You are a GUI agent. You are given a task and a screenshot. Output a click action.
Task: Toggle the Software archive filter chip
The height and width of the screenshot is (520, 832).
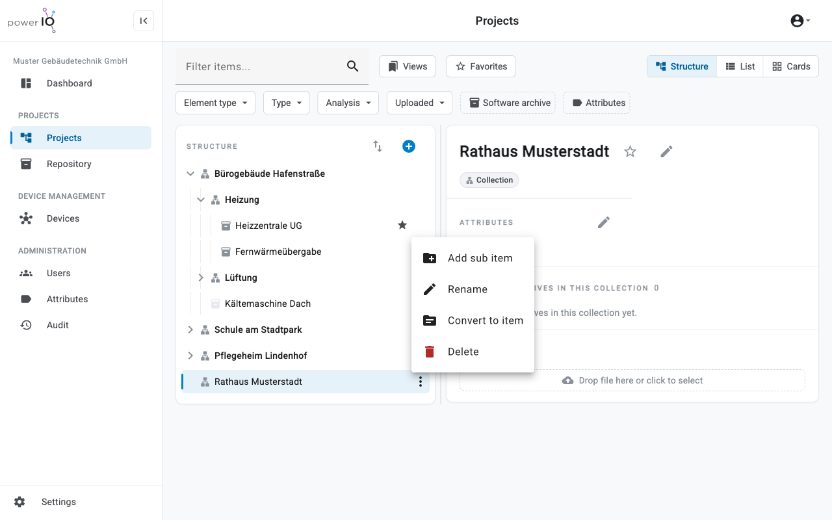click(x=508, y=103)
